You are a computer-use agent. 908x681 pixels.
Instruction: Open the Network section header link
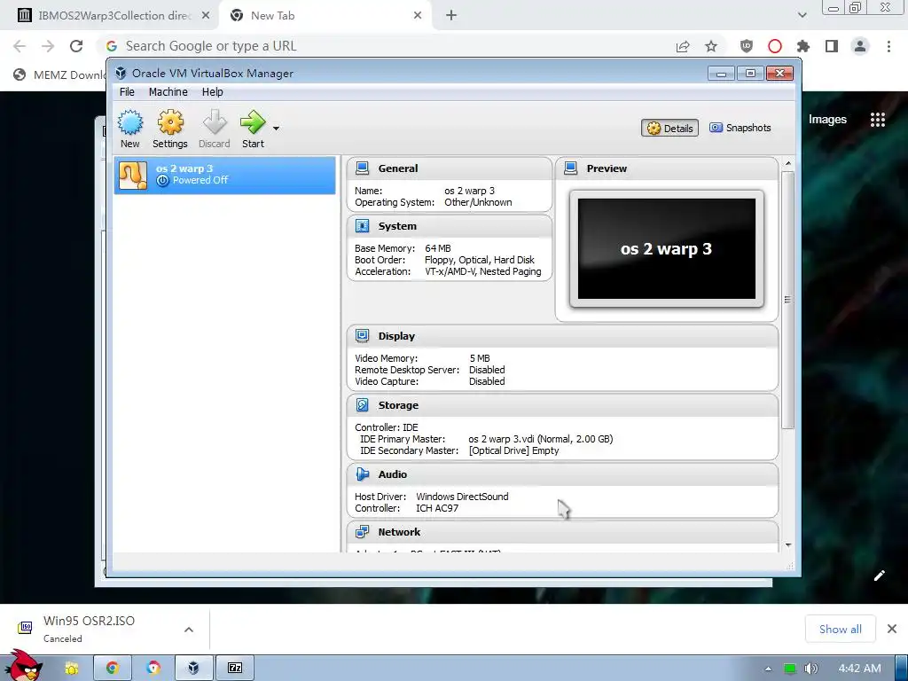[x=400, y=532]
